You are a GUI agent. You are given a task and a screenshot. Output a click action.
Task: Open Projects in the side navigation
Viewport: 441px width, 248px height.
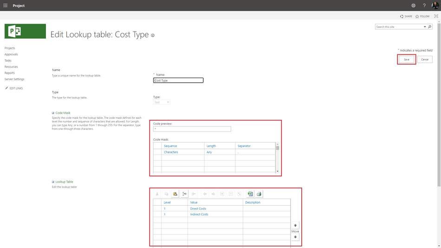click(x=10, y=48)
